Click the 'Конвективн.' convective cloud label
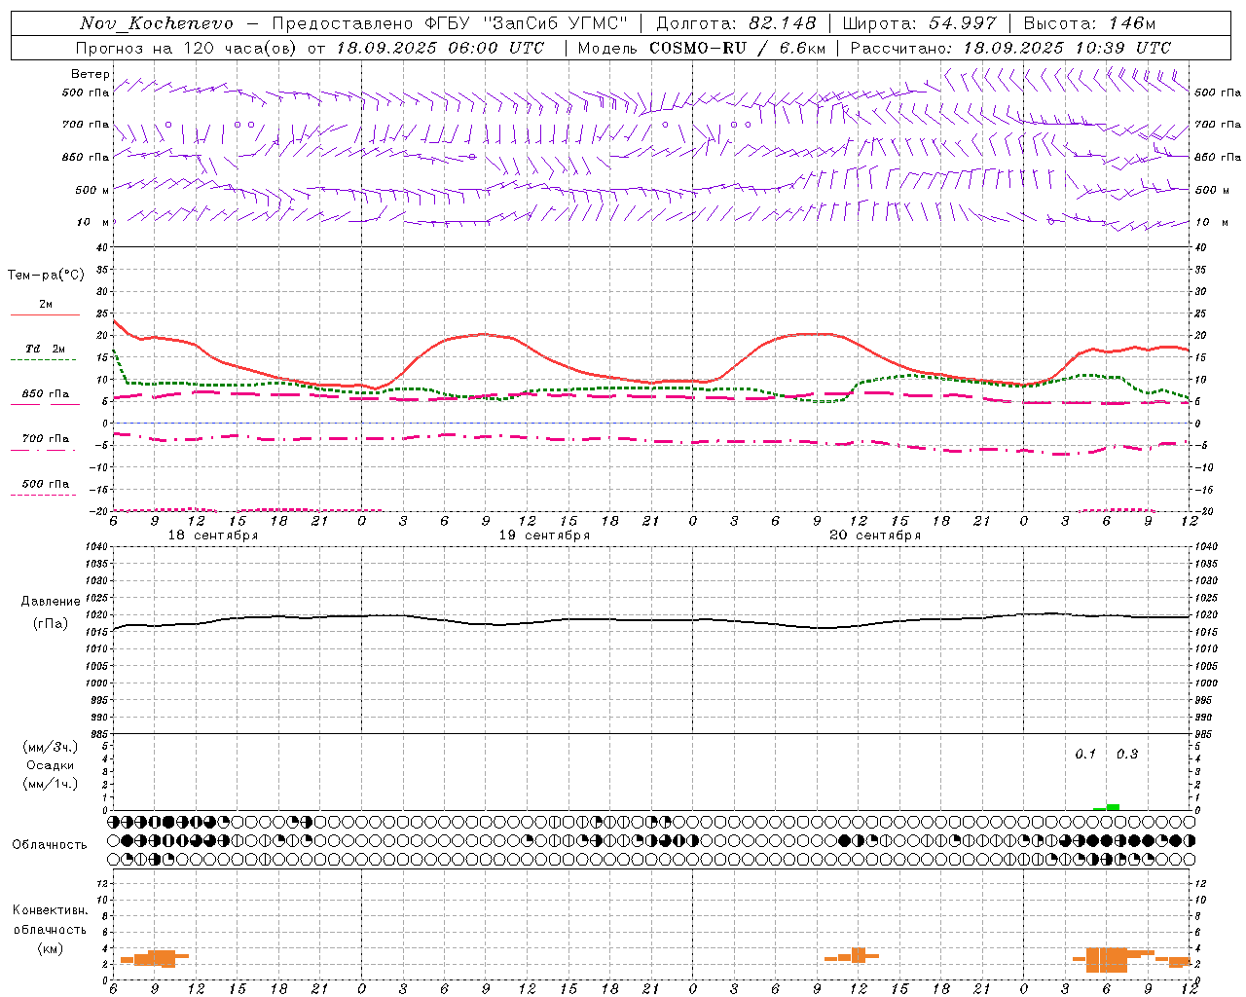This screenshot has width=1246, height=997. (50, 910)
